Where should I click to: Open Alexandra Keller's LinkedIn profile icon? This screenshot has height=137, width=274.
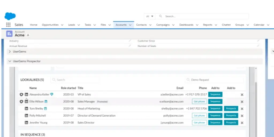pyautogui.click(x=26, y=94)
